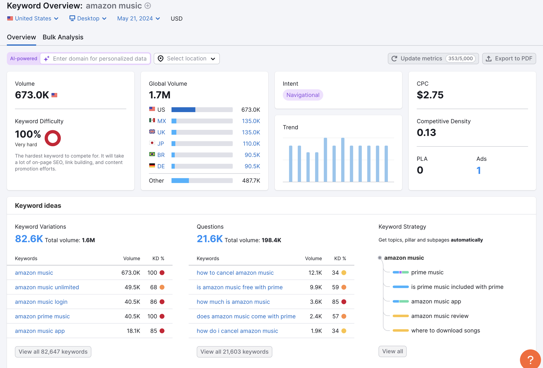This screenshot has height=368, width=543.
Task: Click the Ads count 1 link
Action: (478, 170)
